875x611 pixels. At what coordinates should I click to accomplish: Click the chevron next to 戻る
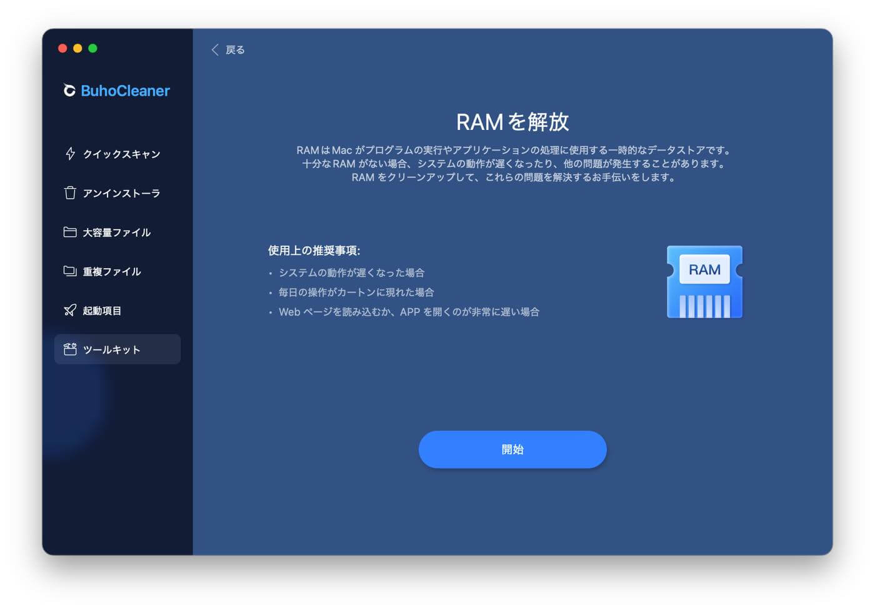(x=215, y=49)
